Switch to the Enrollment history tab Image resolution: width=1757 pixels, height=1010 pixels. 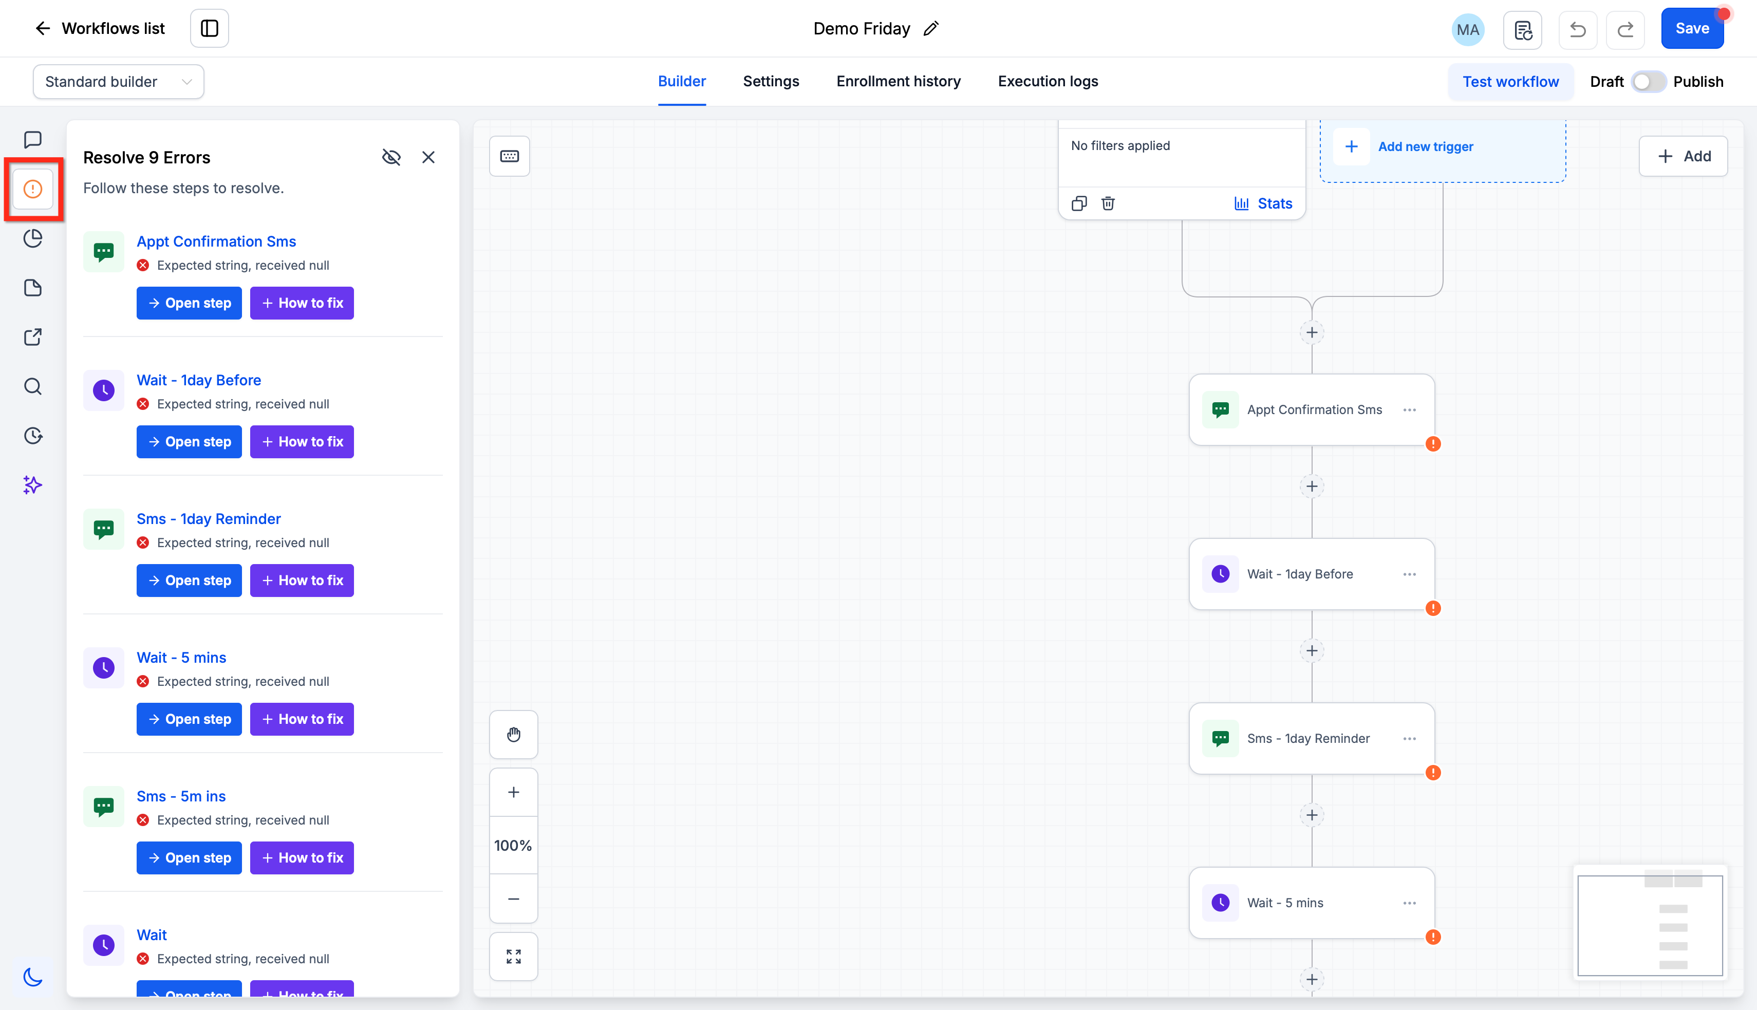coord(898,82)
